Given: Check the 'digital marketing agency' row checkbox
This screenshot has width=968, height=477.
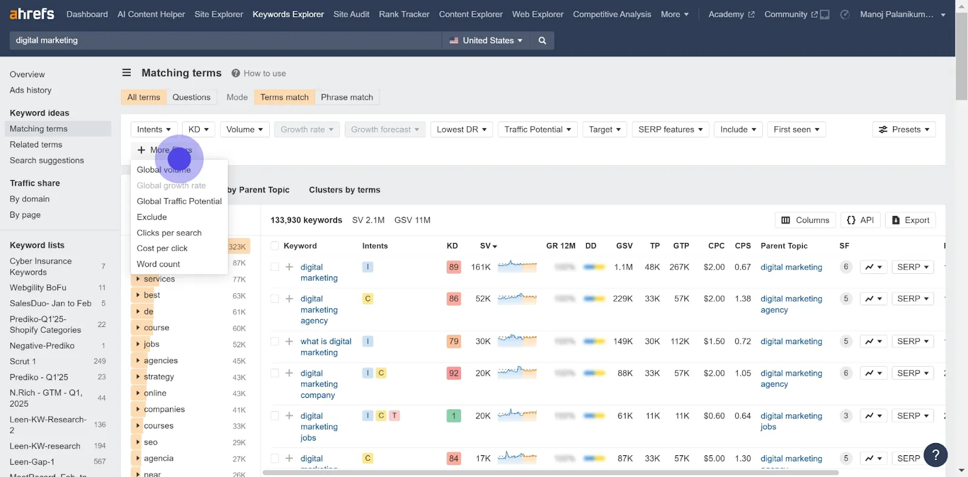Looking at the screenshot, I should tap(275, 299).
